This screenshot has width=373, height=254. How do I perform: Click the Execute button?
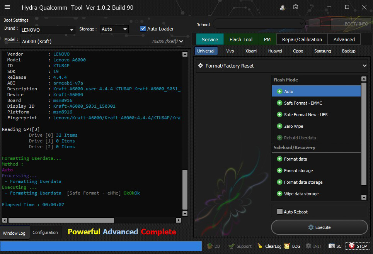coord(319,227)
